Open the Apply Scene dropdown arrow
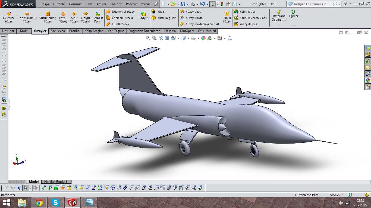This screenshot has height=208, width=371. click(215, 38)
